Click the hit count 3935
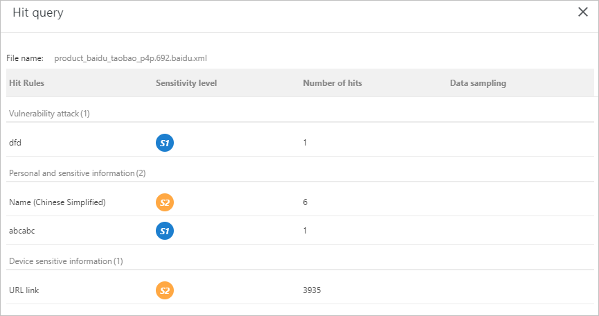This screenshot has height=316, width=599. pos(312,290)
